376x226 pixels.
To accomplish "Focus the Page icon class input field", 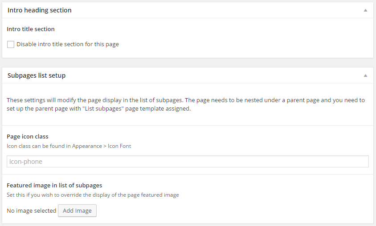I will click(188, 162).
